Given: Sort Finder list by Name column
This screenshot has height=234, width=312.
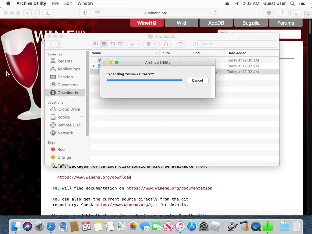Looking at the screenshot, I should (x=124, y=53).
